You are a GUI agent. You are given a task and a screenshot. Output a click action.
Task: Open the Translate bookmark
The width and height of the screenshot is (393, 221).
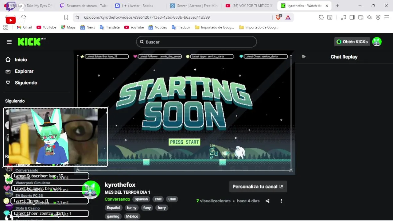pos(110,27)
